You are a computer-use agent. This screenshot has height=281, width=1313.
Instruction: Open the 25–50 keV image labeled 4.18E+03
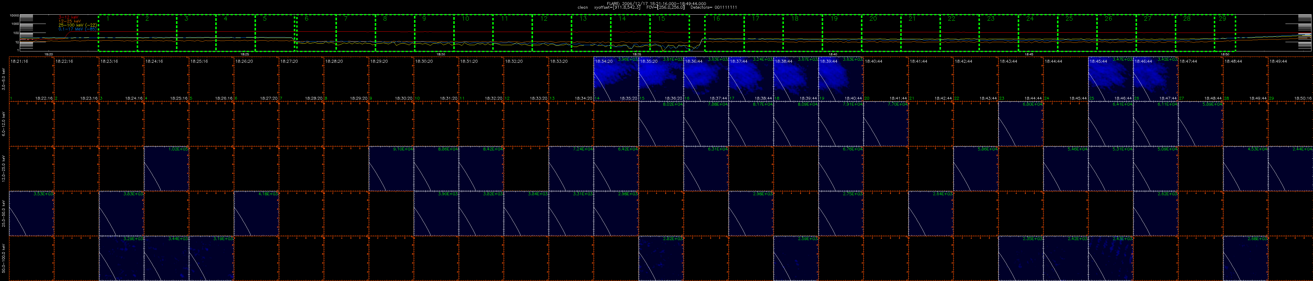[x=256, y=213]
